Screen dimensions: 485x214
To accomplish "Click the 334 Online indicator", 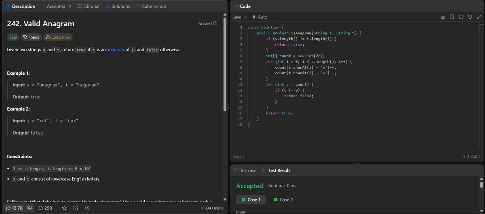I will [212, 208].
